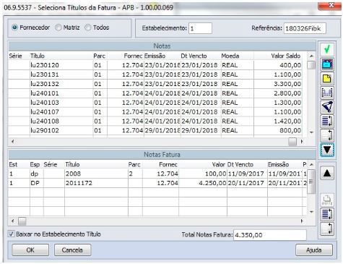
Task: Select note row lu230132
Action: tap(155, 84)
